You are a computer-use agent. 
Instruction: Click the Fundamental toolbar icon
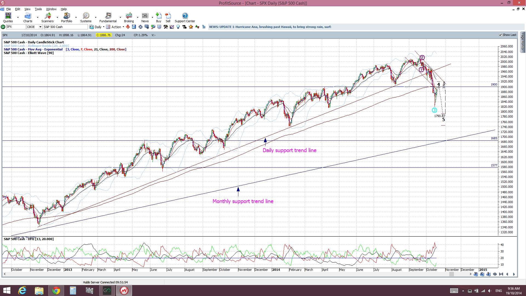tap(108, 18)
